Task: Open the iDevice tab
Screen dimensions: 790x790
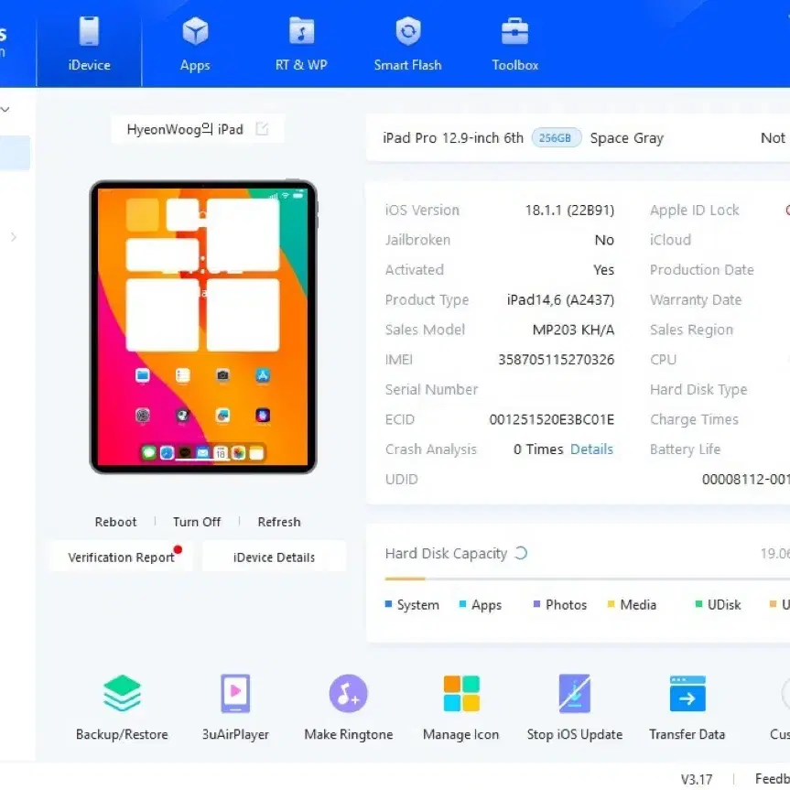Action: [x=89, y=44]
